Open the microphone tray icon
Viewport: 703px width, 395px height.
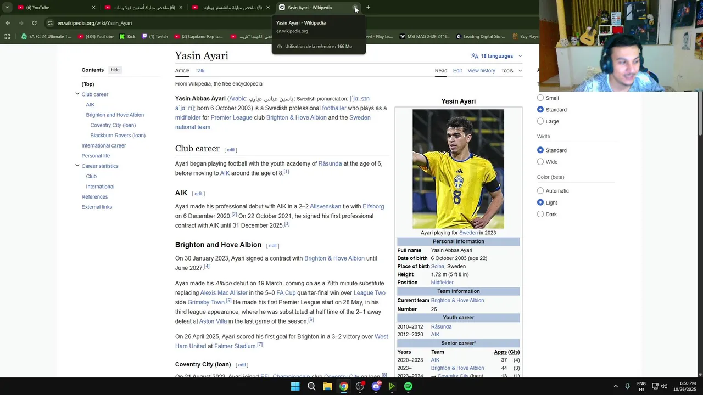tap(627, 386)
